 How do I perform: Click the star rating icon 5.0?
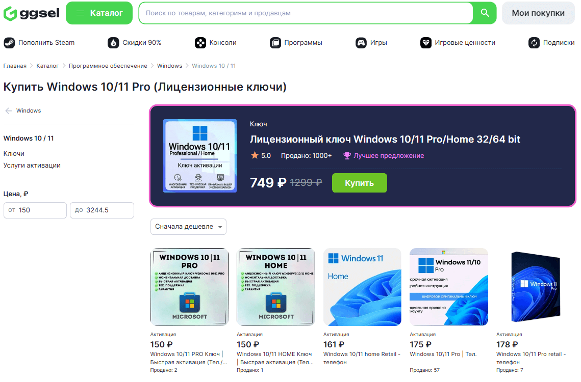[255, 155]
